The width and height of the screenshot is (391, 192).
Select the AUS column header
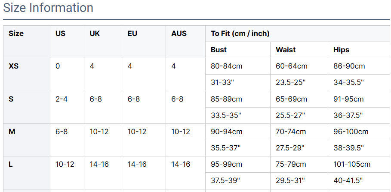(179, 33)
